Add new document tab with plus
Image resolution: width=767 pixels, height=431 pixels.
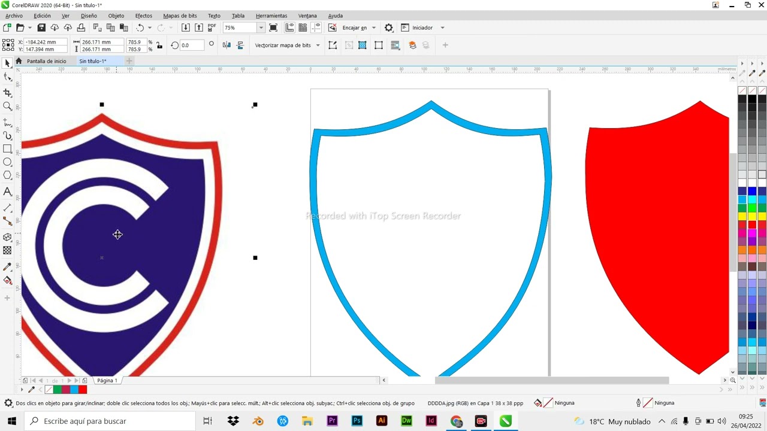(129, 61)
